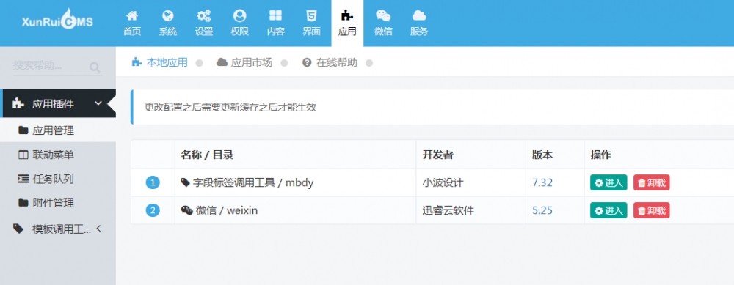Click the number 1 row badge

coord(153,182)
